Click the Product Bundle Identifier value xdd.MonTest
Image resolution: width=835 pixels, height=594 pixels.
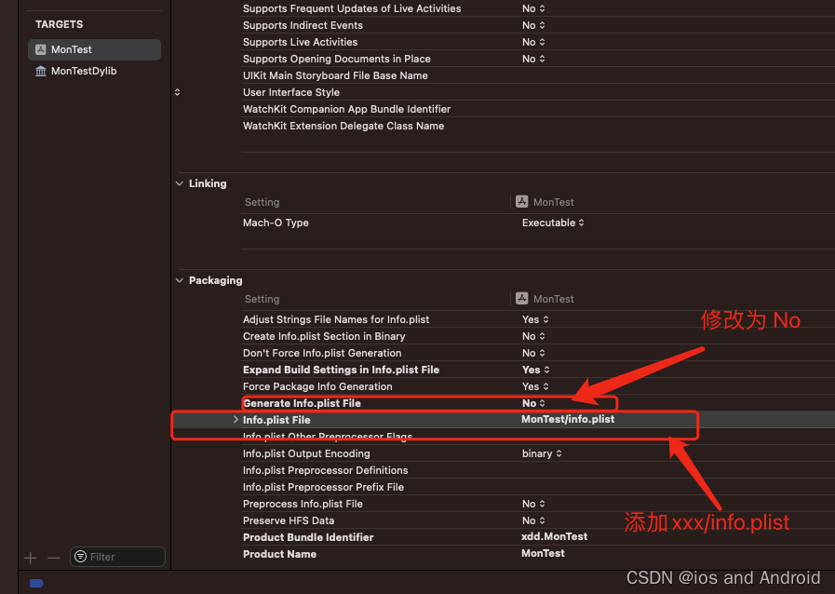click(554, 537)
